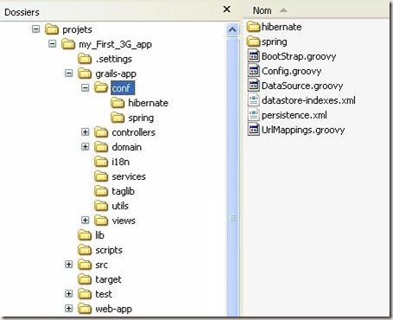Image resolution: width=393 pixels, height=320 pixels.
Task: Select the my_First_3G_app label
Action: click(115, 44)
